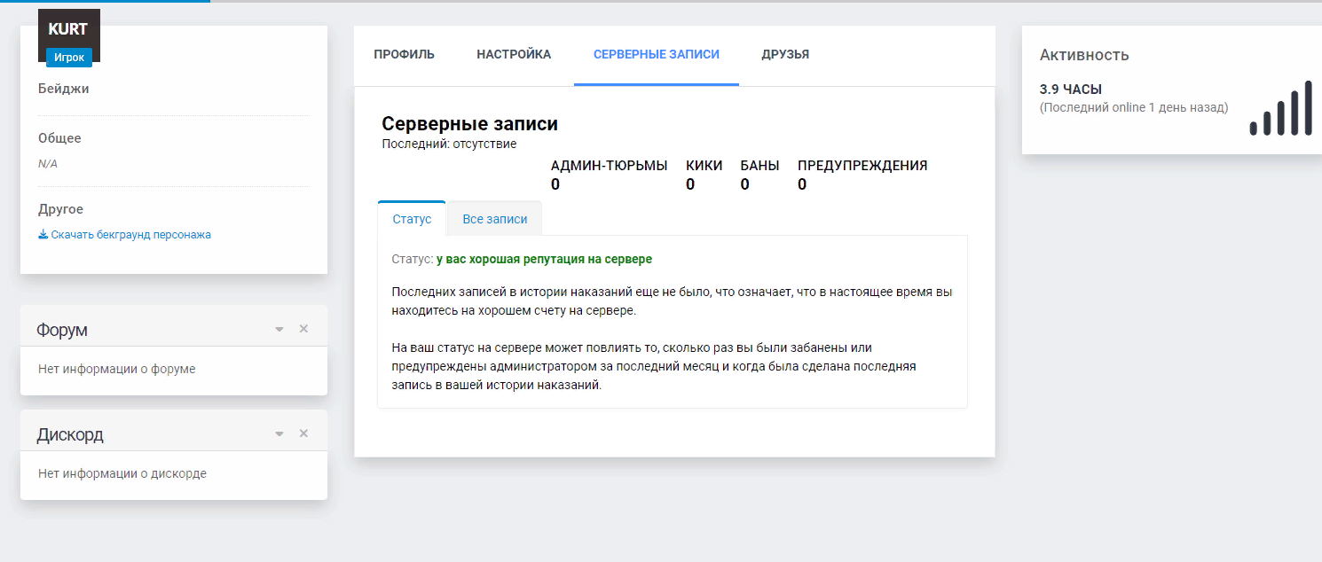
Task: Close the Форум panel
Action: 303,329
